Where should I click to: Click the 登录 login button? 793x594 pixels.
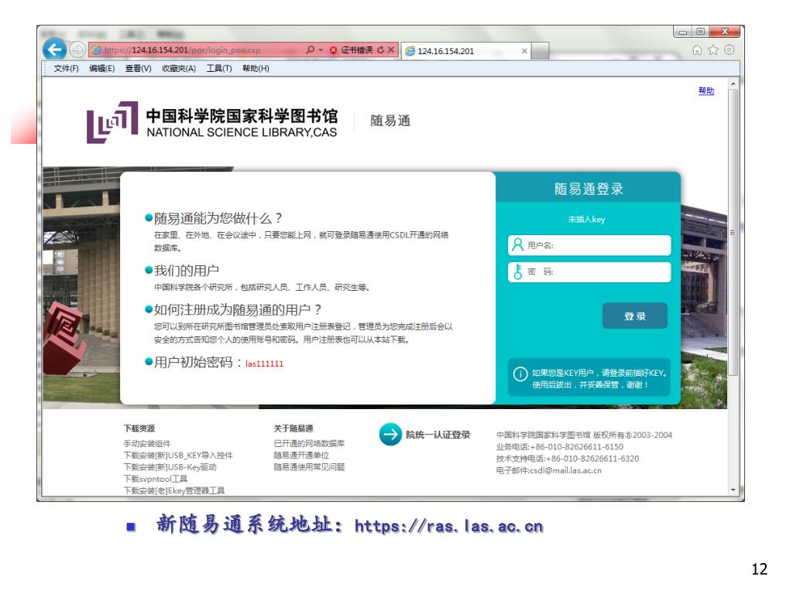[x=635, y=316]
